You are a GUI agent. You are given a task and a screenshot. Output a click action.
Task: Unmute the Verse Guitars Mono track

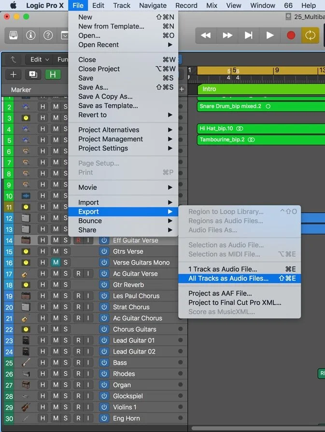coord(56,263)
